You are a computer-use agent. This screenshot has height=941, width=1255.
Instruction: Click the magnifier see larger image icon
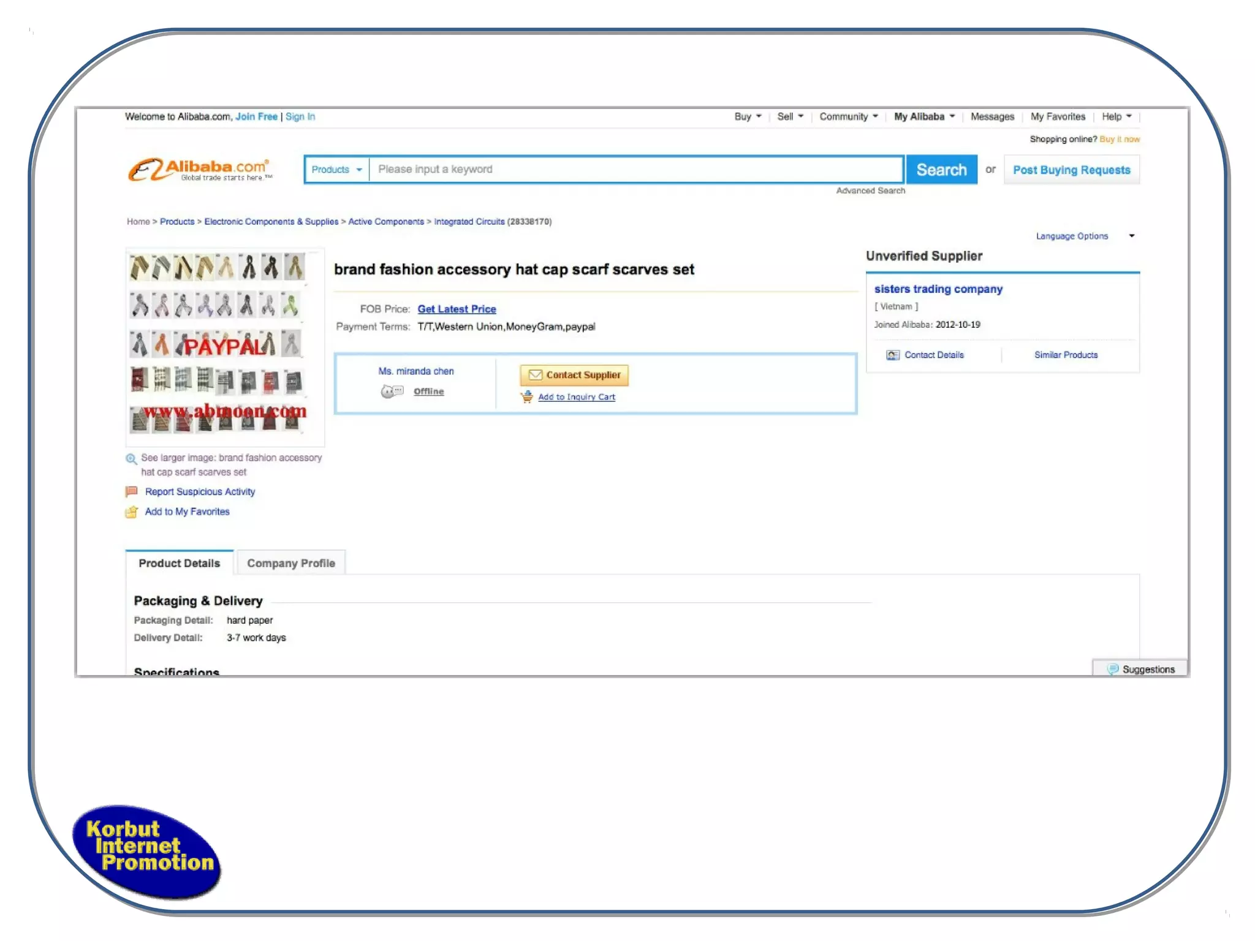[131, 458]
